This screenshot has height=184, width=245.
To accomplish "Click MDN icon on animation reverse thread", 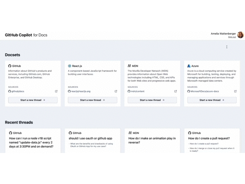I will [130, 133].
